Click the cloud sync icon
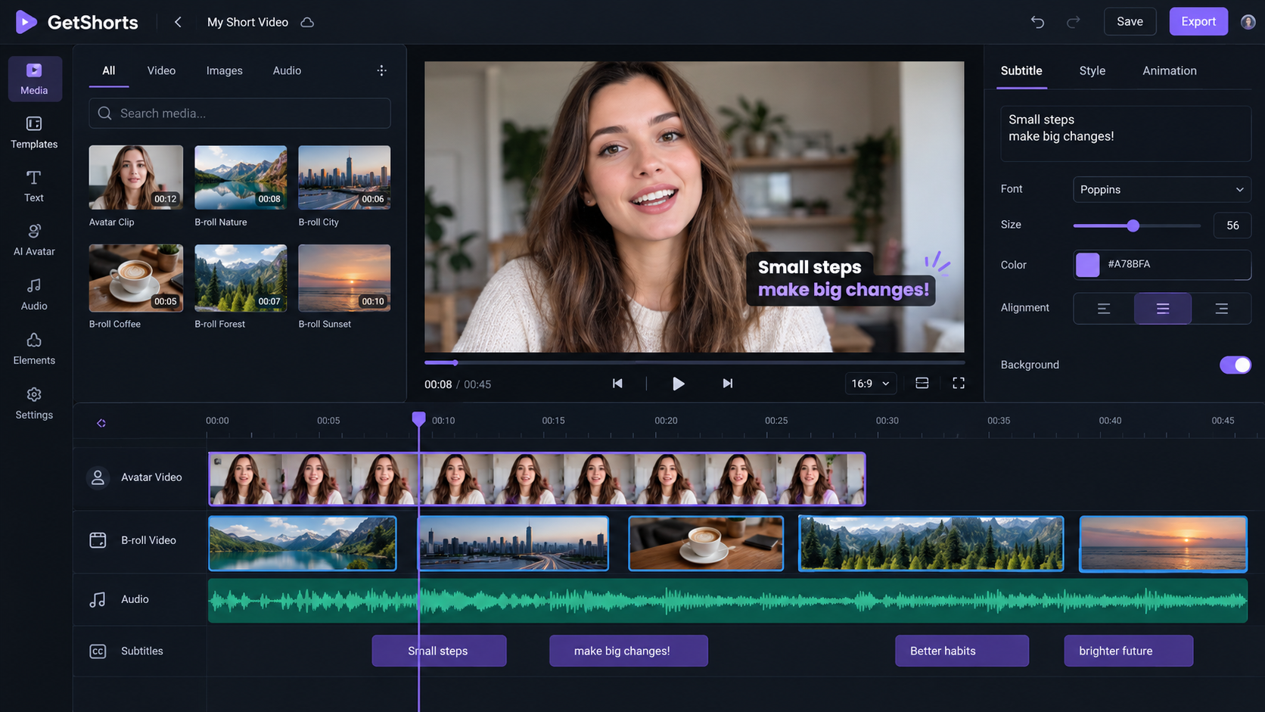This screenshot has width=1265, height=712. pos(307,22)
